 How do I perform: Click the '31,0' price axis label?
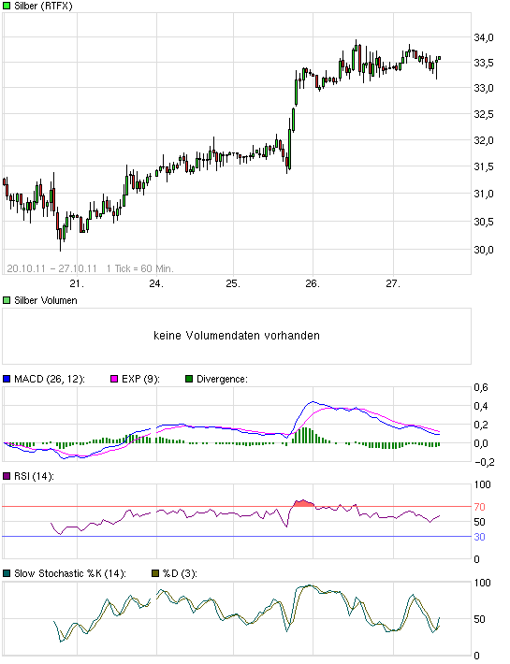pos(484,194)
